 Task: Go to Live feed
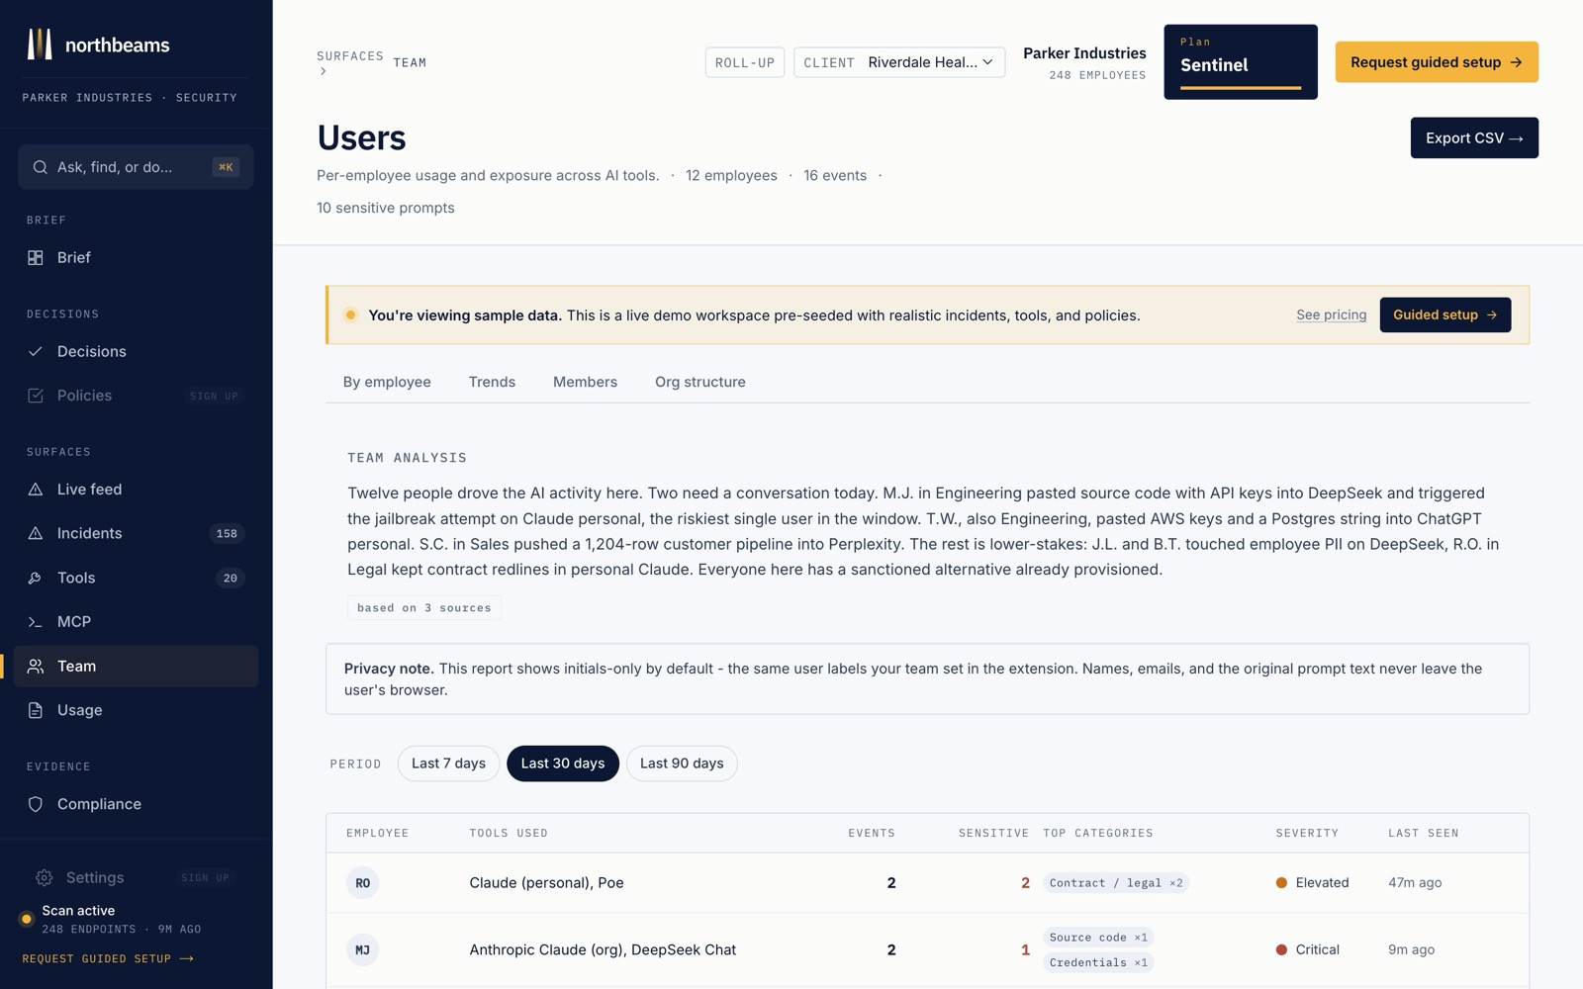point(136,490)
